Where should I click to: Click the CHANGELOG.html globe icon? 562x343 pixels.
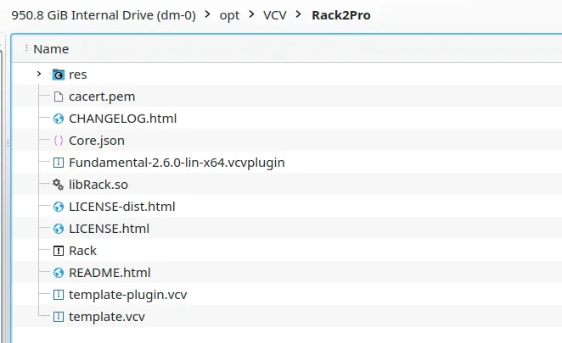59,119
